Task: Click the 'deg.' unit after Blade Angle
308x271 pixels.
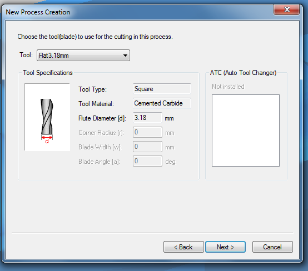Action: pos(171,162)
